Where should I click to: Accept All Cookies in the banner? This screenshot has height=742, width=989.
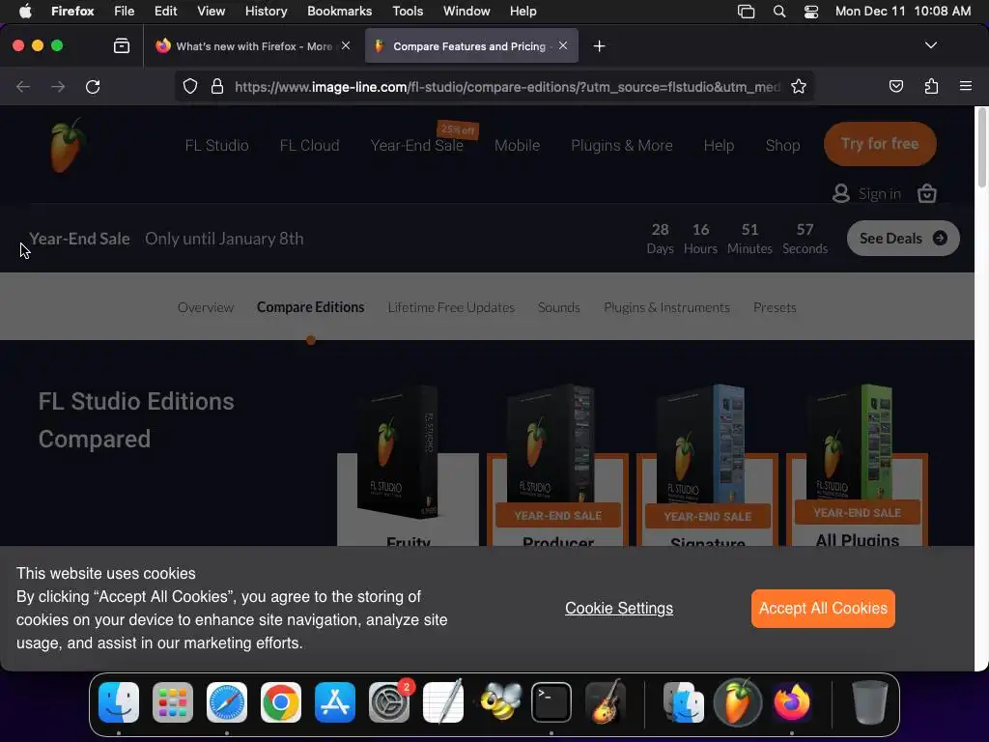pos(823,609)
